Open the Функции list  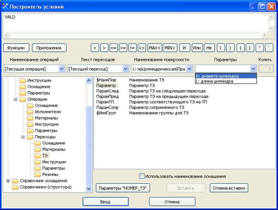pos(16,48)
